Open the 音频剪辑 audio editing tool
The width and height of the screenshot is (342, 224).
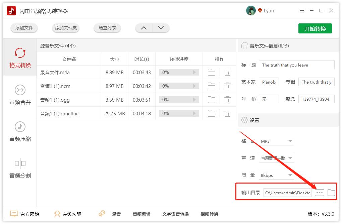click(x=141, y=214)
